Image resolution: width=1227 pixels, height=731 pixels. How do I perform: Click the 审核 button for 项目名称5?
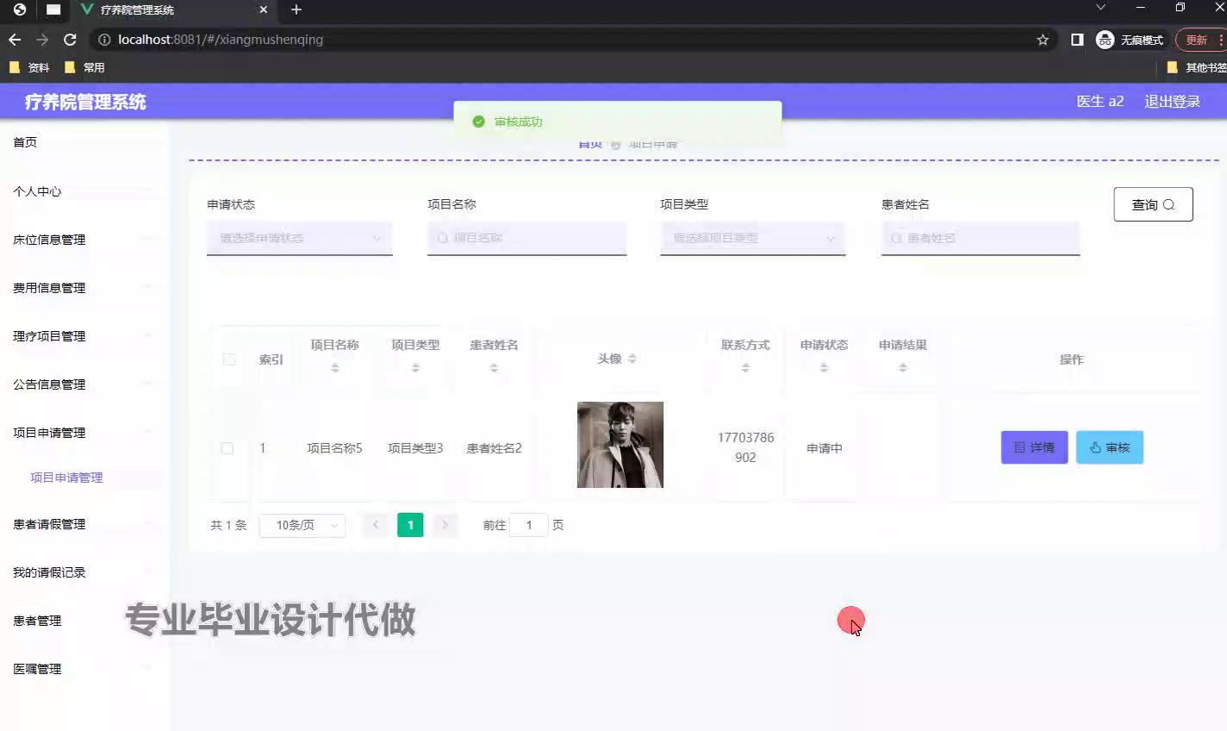[x=1109, y=447]
